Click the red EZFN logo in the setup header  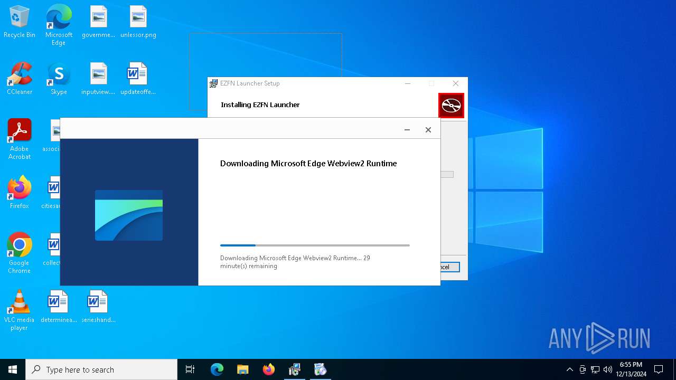[451, 106]
